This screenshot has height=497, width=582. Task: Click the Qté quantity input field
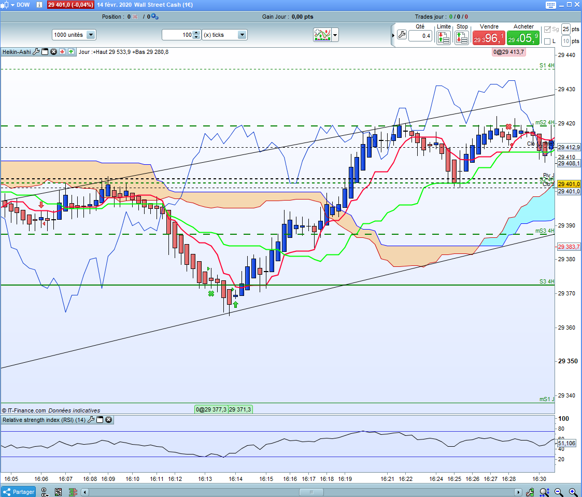[x=420, y=36]
